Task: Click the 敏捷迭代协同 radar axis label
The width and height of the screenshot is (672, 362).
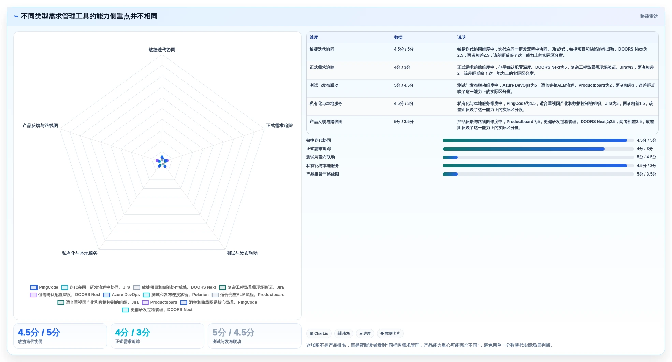Action: 162,50
